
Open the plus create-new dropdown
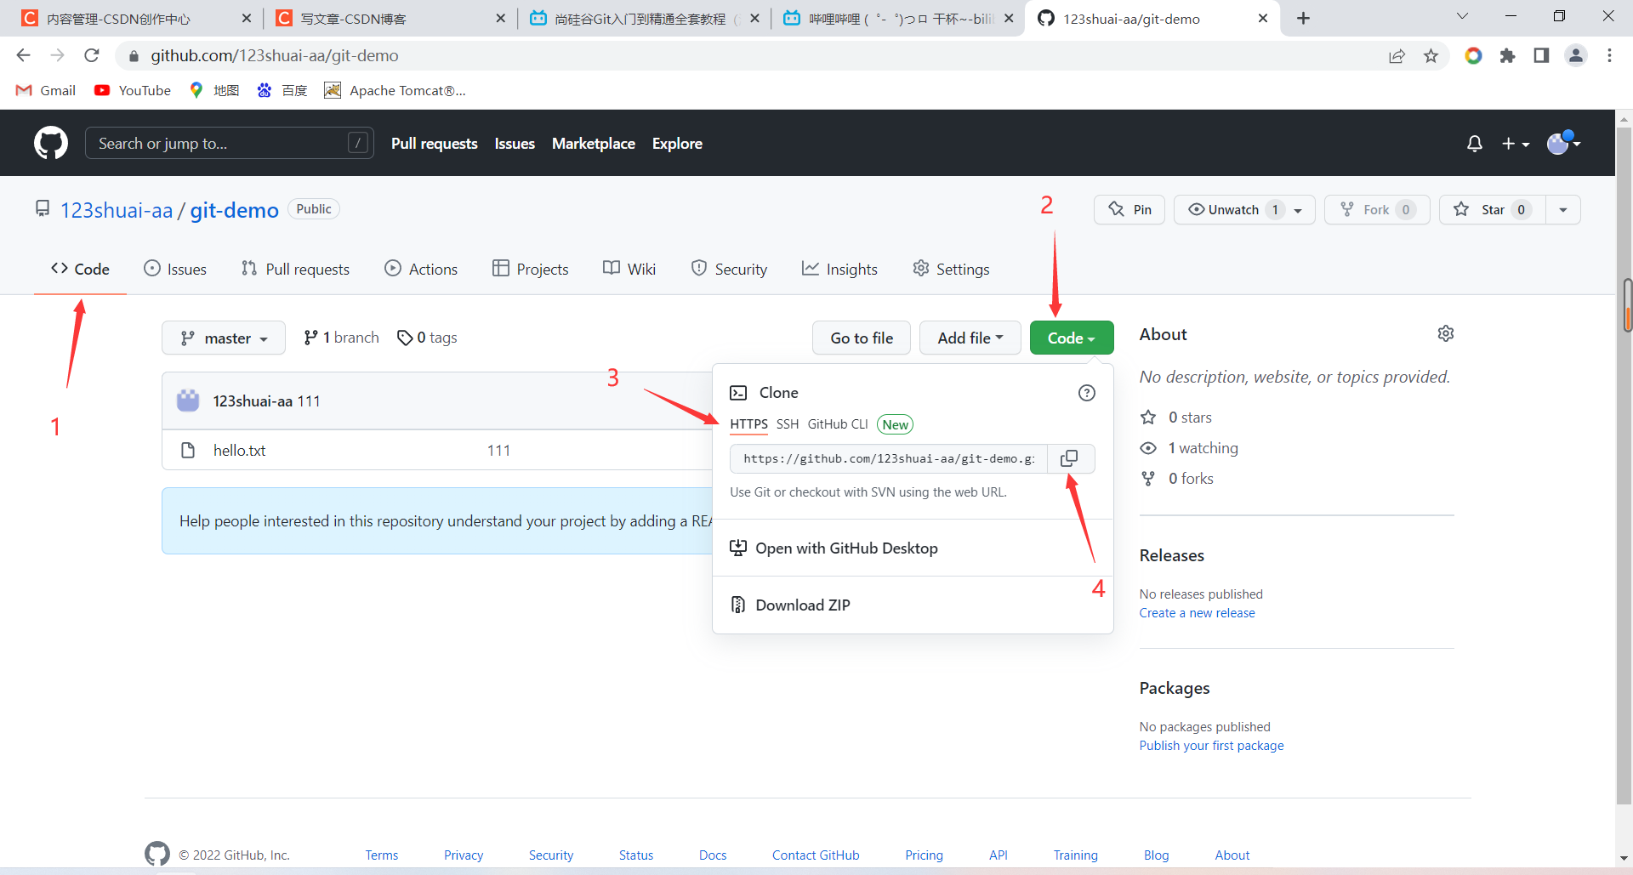point(1516,144)
